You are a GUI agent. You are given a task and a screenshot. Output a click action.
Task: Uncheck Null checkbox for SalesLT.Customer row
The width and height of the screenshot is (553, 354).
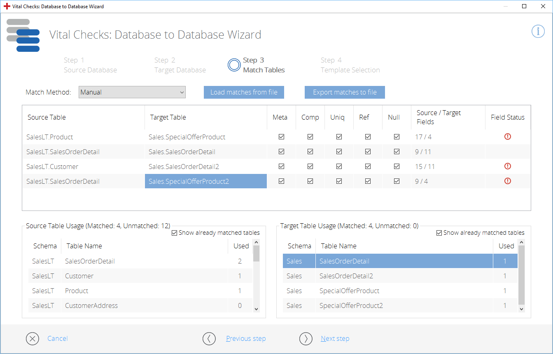(397, 167)
